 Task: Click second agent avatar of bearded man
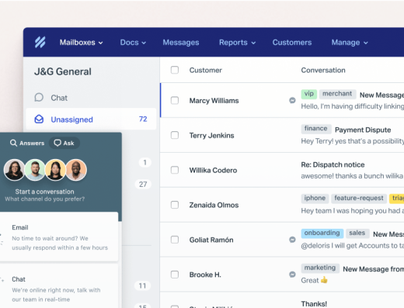(35, 170)
